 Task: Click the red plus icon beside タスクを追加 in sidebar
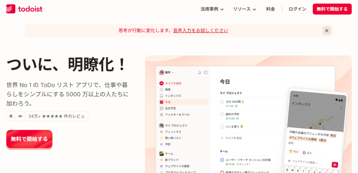pyautogui.click(x=162, y=83)
